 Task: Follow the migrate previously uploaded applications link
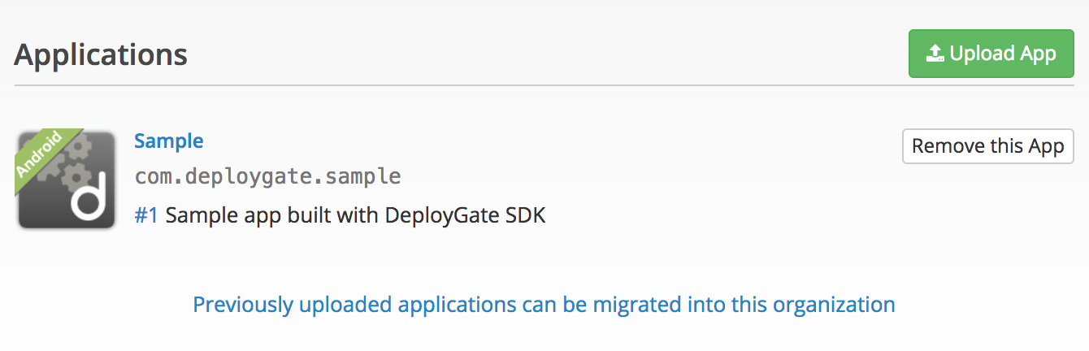544,305
